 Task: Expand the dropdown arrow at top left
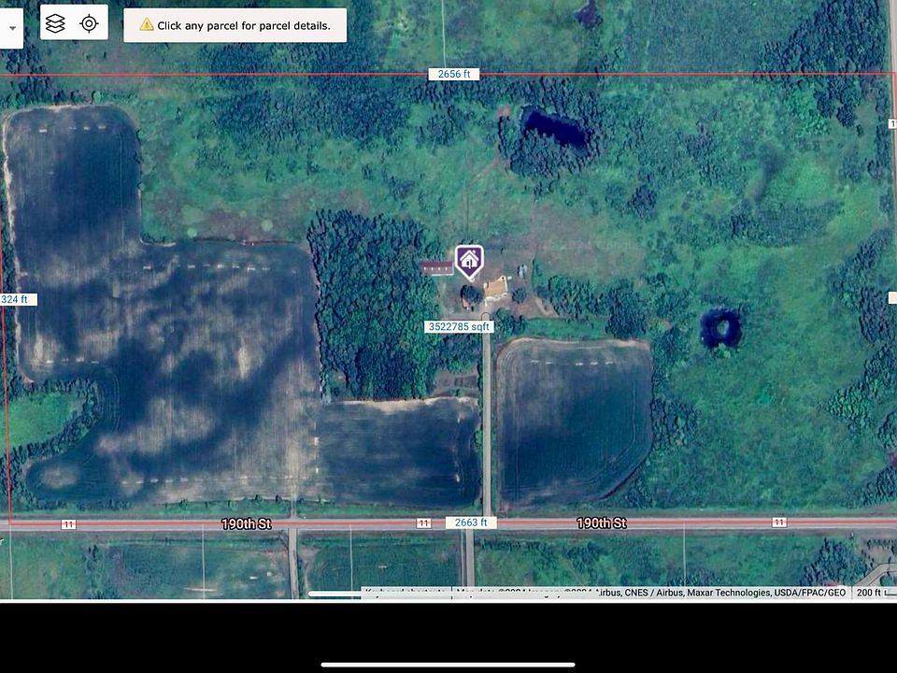pos(12,26)
